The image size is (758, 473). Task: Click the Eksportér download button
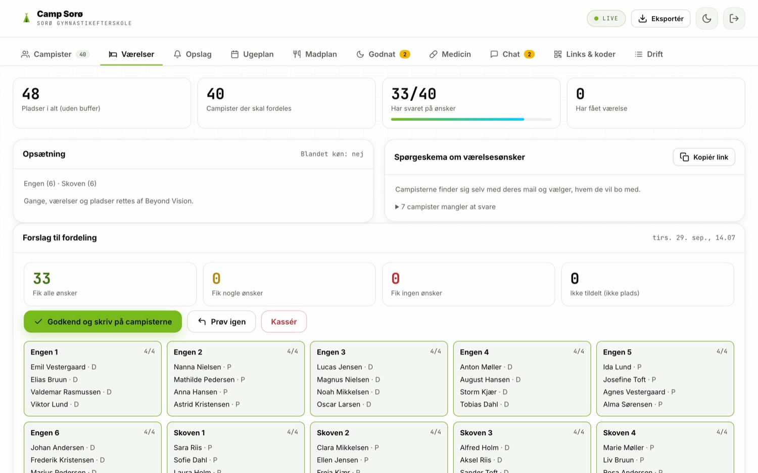(660, 19)
